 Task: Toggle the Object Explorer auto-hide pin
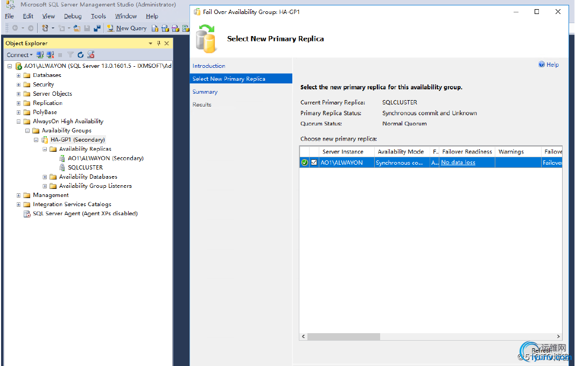pyautogui.click(x=159, y=43)
